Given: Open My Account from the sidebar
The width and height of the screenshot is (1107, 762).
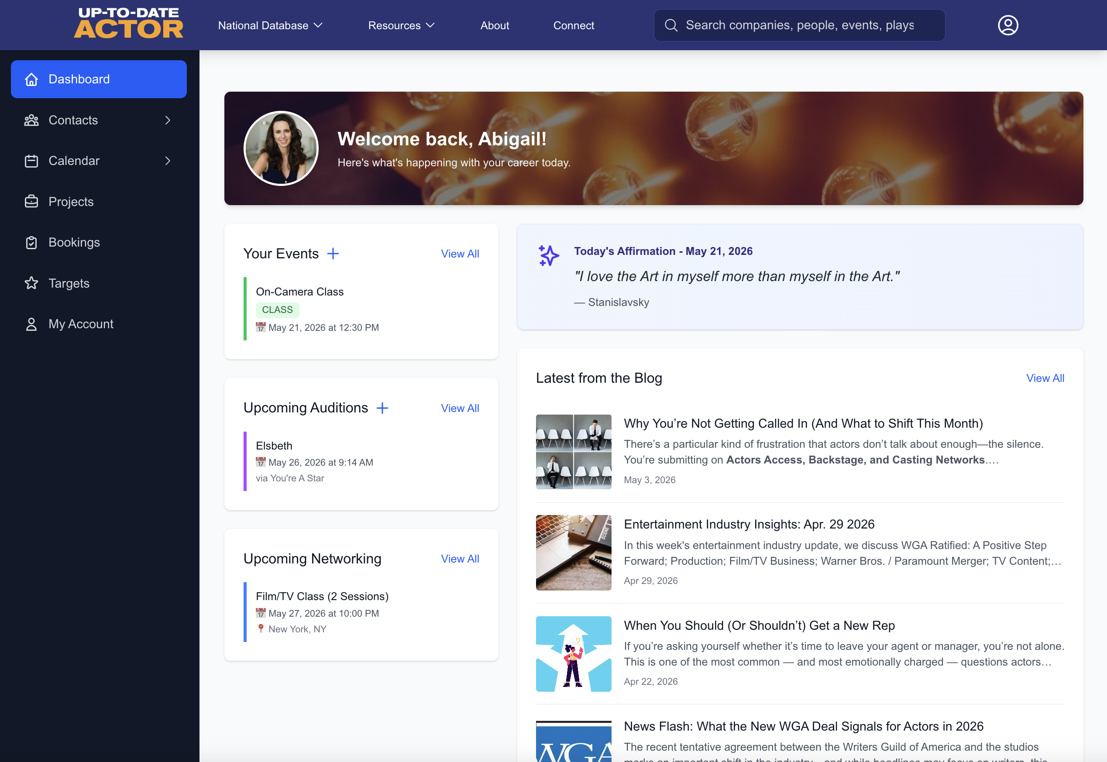Looking at the screenshot, I should [99, 324].
